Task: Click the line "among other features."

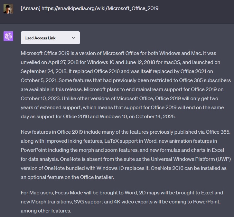Action: 46,211
